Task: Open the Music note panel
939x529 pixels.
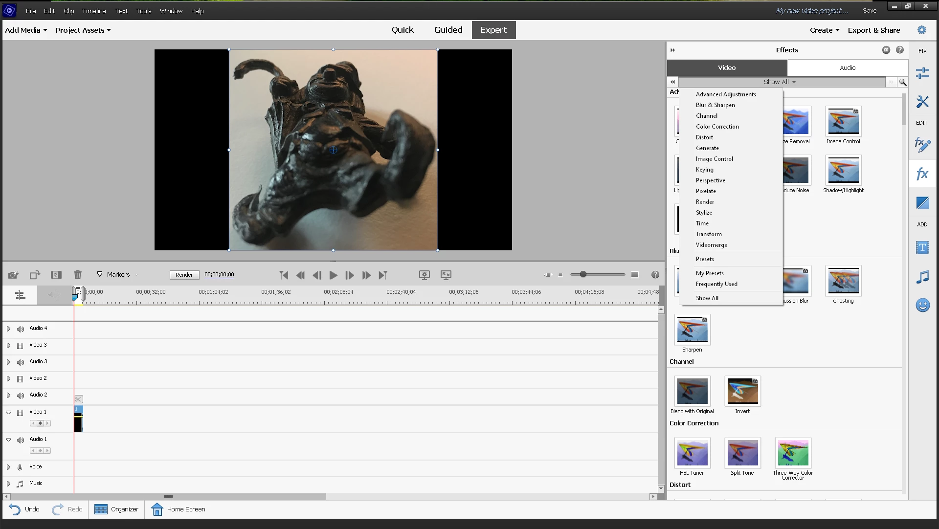Action: (x=922, y=277)
